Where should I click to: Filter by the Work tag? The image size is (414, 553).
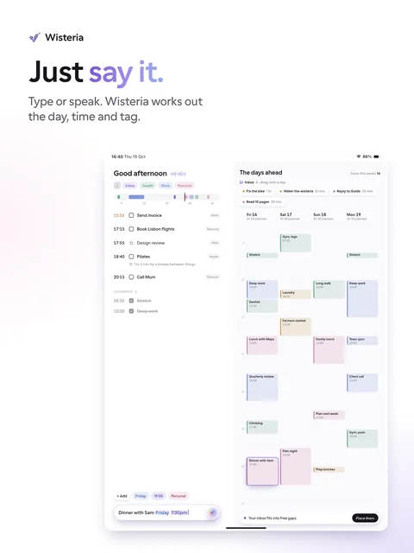[x=166, y=186]
